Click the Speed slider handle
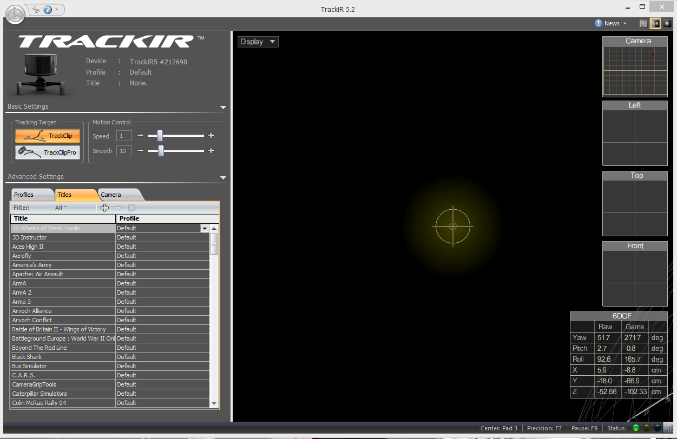 160,136
